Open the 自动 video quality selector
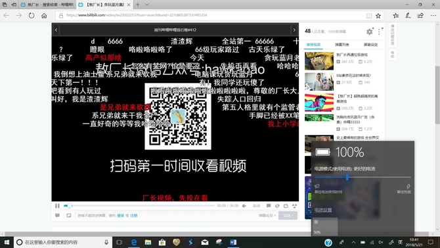 (256, 206)
